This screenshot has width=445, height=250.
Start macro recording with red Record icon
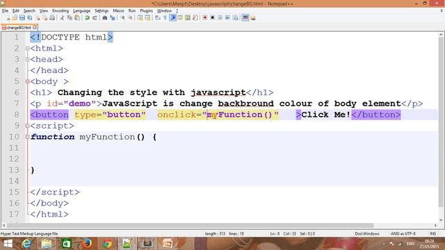point(205,18)
